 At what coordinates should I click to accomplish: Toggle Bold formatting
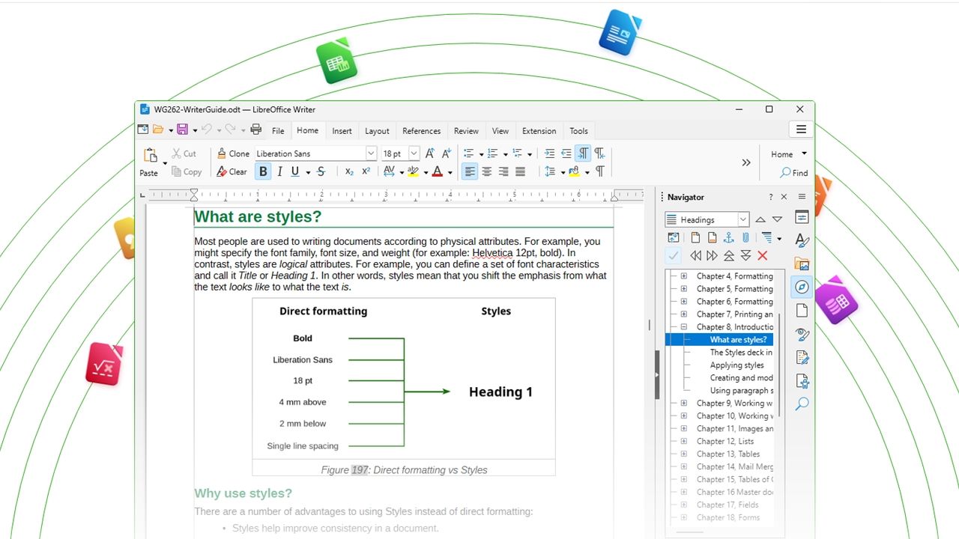(x=263, y=171)
